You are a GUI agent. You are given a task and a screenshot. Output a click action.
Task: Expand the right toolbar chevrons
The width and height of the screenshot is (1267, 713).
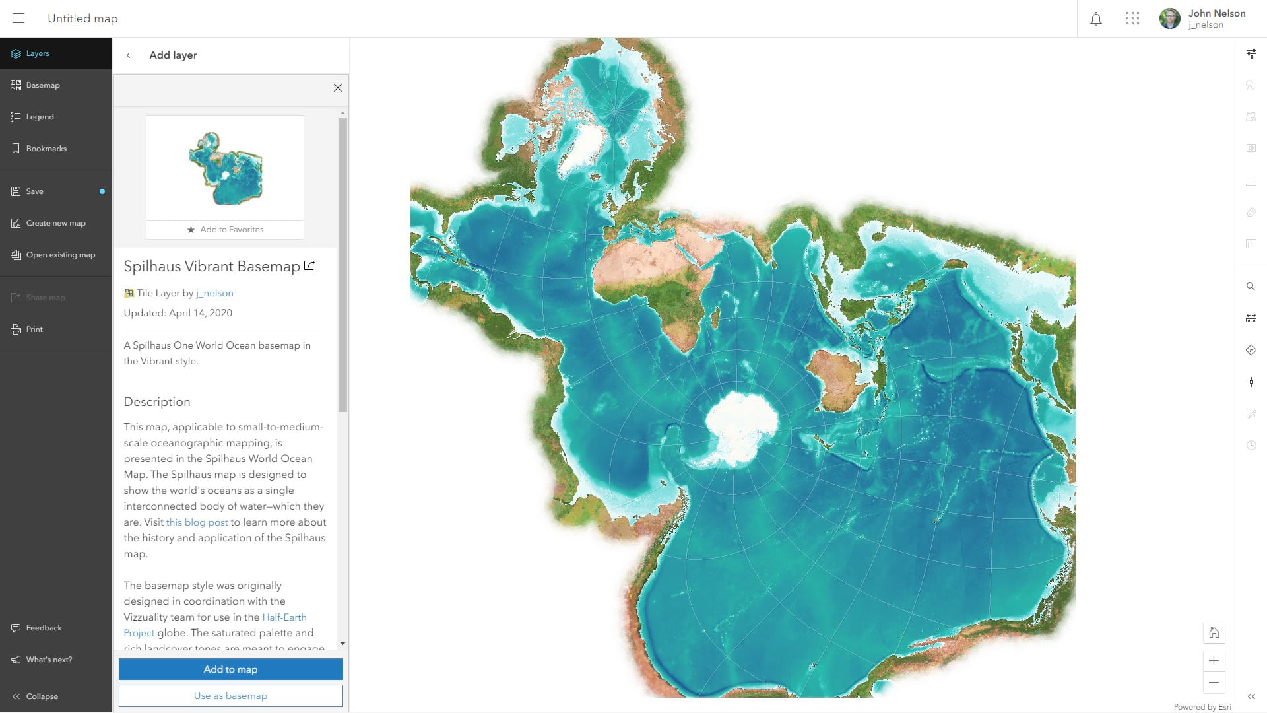[x=1251, y=696]
